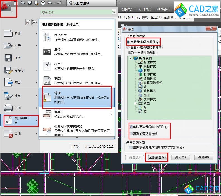Collapse the 所有项目 tree node
Image resolution: width=221 pixels, height=196 pixels.
coord(131,58)
